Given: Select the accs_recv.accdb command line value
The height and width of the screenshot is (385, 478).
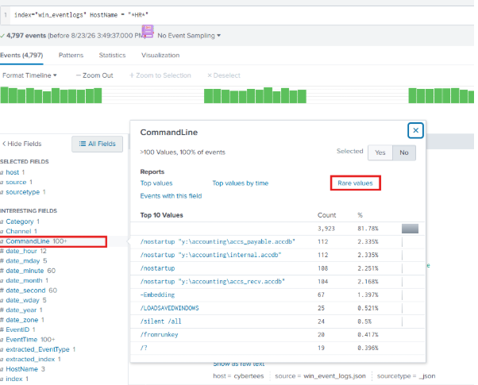Looking at the screenshot, I should pos(213,281).
